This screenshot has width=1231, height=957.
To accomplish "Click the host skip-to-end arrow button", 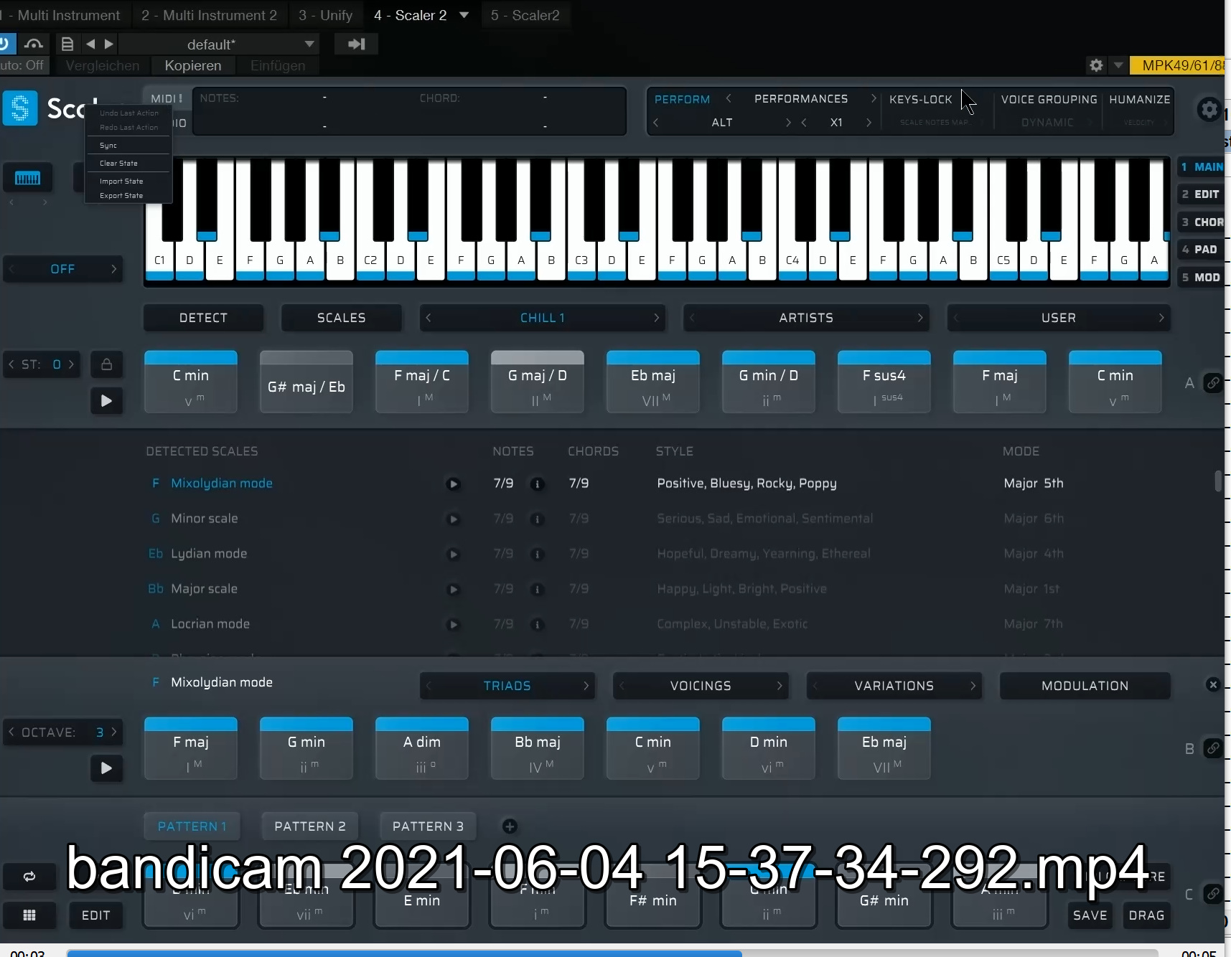I will coord(356,44).
